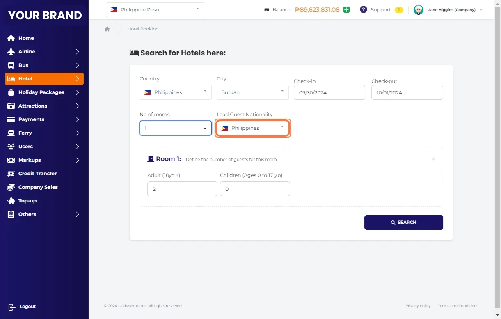Click the green add balance plus icon
The height and width of the screenshot is (319, 501).
pyautogui.click(x=346, y=10)
